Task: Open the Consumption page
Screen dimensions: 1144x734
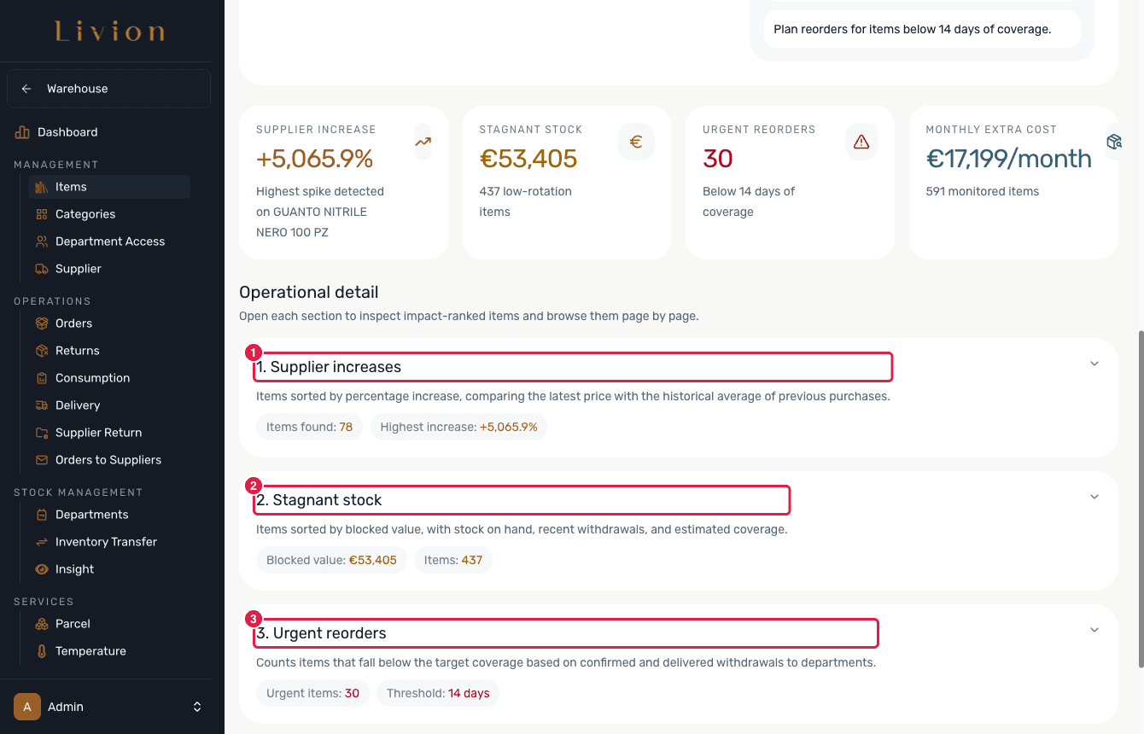Action: pyautogui.click(x=109, y=378)
